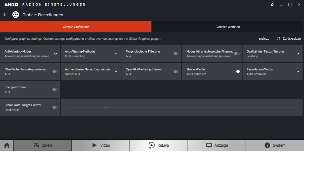323x181 pixels.
Task: Click the 'Deaktiviert' status text
Action: 12,110
